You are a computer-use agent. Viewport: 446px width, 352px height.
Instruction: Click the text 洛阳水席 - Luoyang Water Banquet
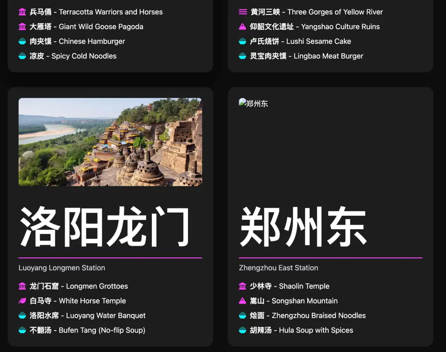point(88,316)
